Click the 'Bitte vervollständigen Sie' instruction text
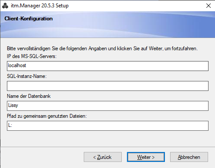Image resolution: width=215 pixels, height=168 pixels. 102,48
